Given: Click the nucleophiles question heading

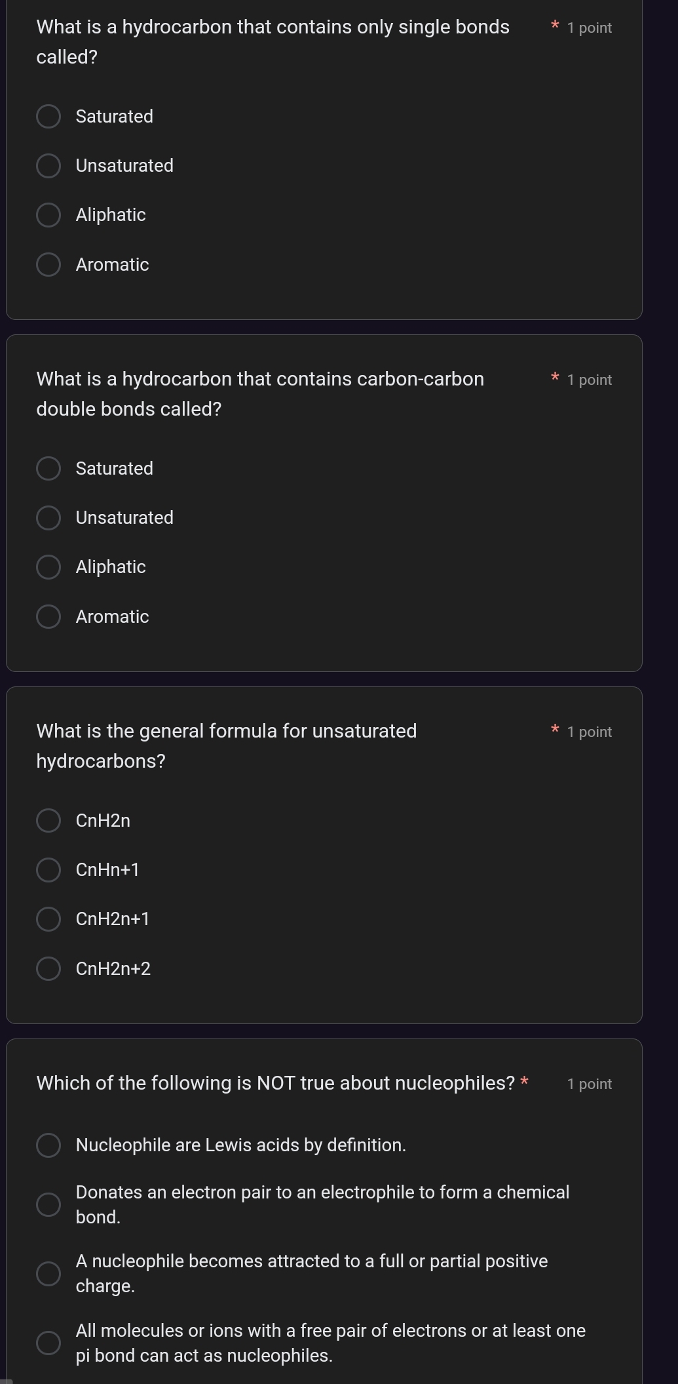Looking at the screenshot, I should pyautogui.click(x=275, y=1083).
